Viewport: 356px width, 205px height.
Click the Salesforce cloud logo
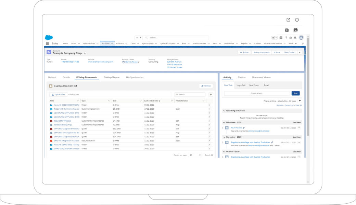[x=49, y=37]
